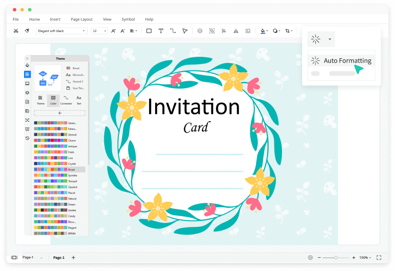Open the Layers stack icon in toolbar
Screen dimensions: 395x271
pos(200,31)
